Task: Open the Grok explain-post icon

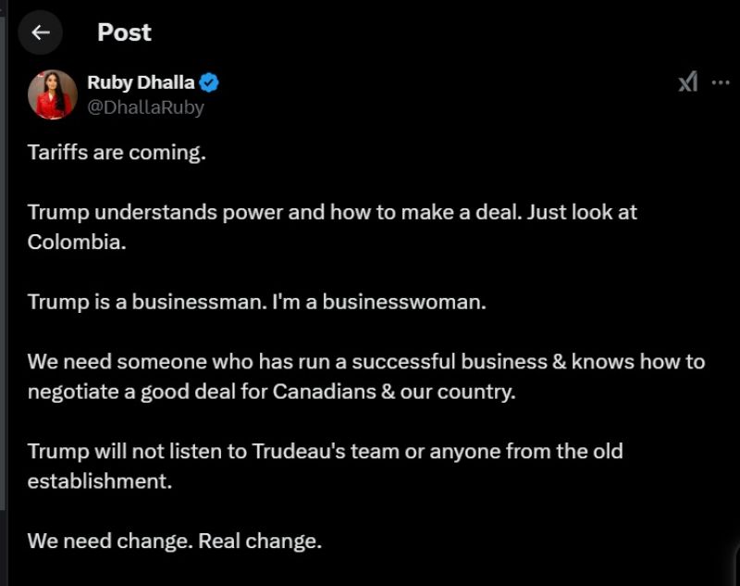Action: 687,82
